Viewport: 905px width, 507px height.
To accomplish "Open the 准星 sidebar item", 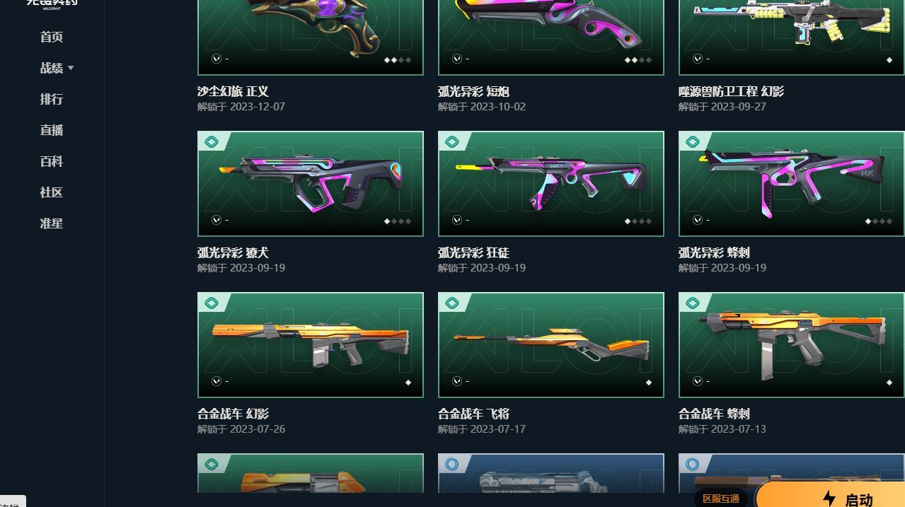I will 52,223.
